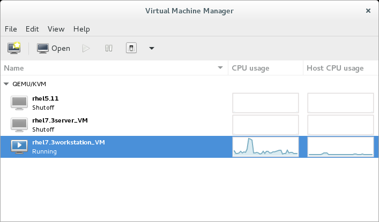Click the Create new virtual machine icon
379x222 pixels.
14,48
